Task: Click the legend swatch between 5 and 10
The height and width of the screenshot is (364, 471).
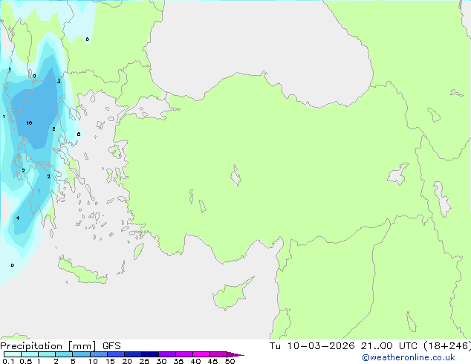Action: point(81,354)
